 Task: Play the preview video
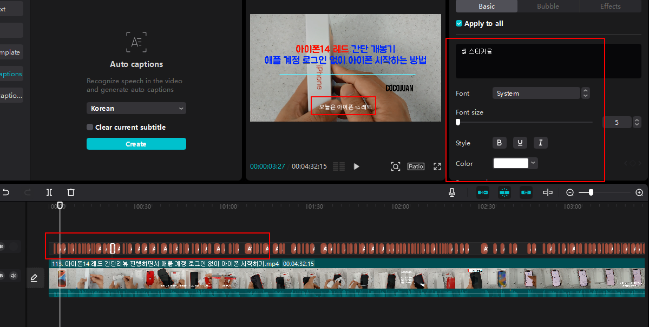point(356,166)
